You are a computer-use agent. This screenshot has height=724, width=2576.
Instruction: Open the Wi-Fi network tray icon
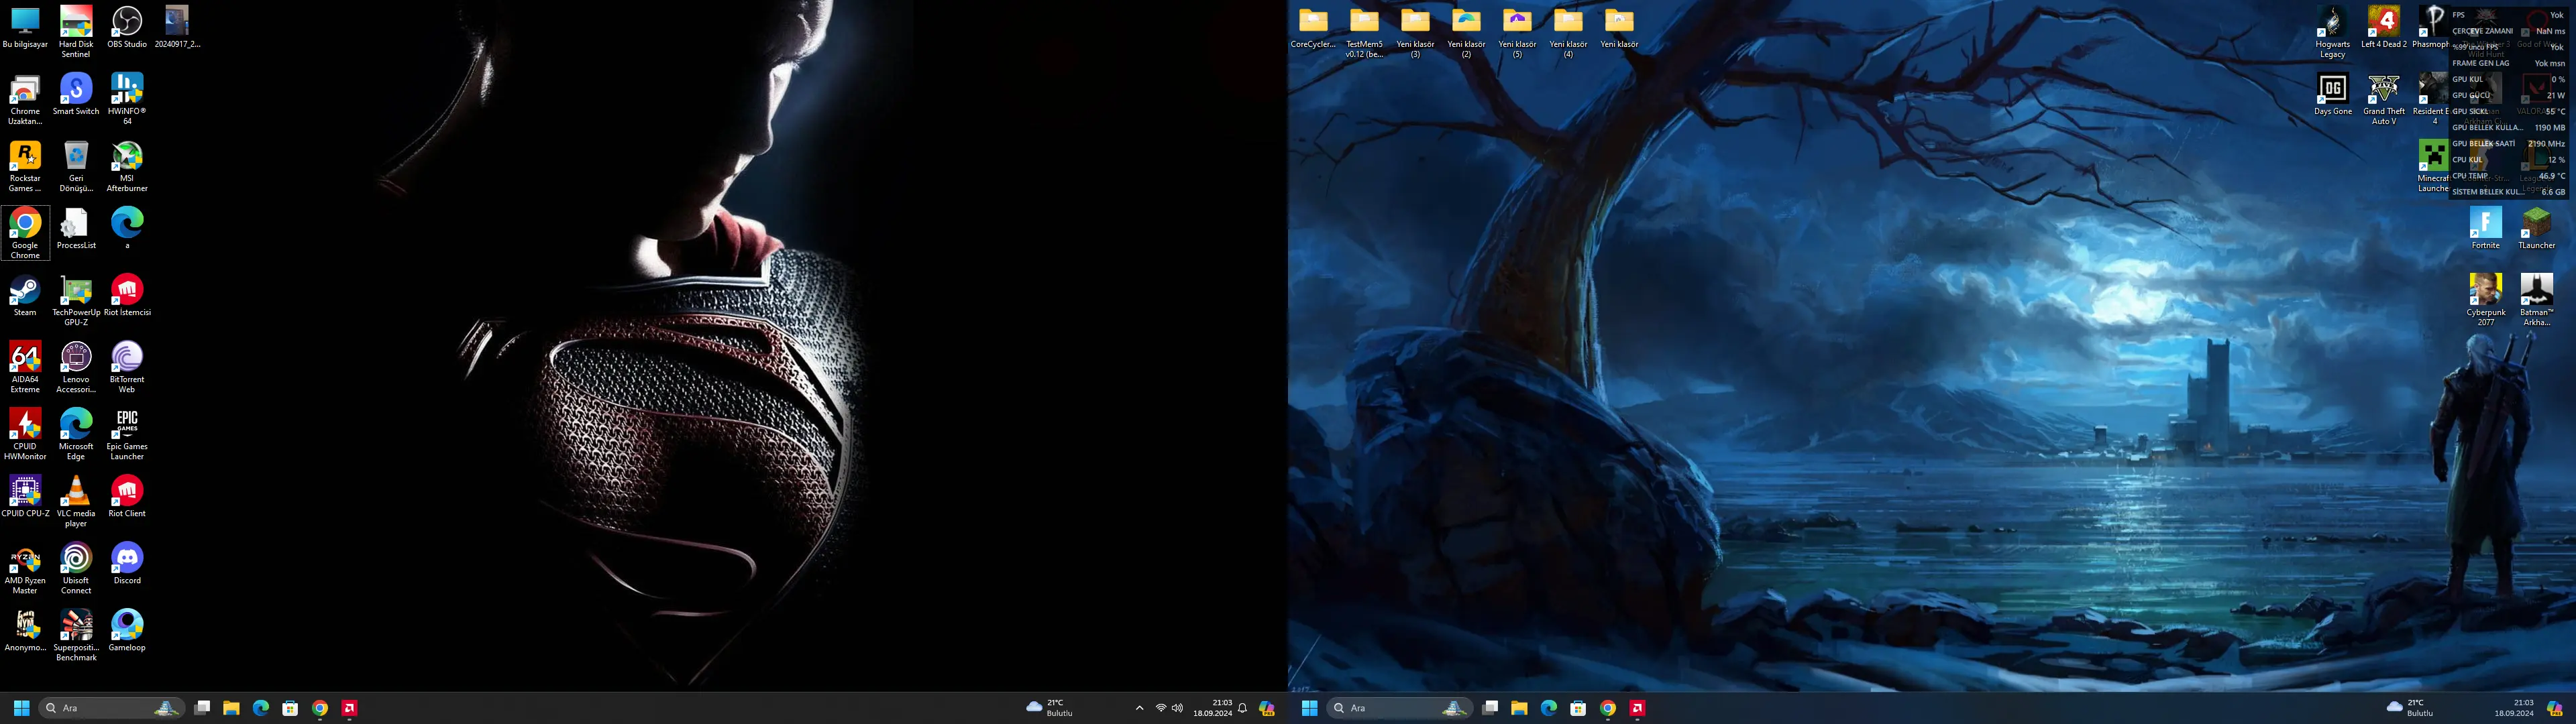(1161, 708)
